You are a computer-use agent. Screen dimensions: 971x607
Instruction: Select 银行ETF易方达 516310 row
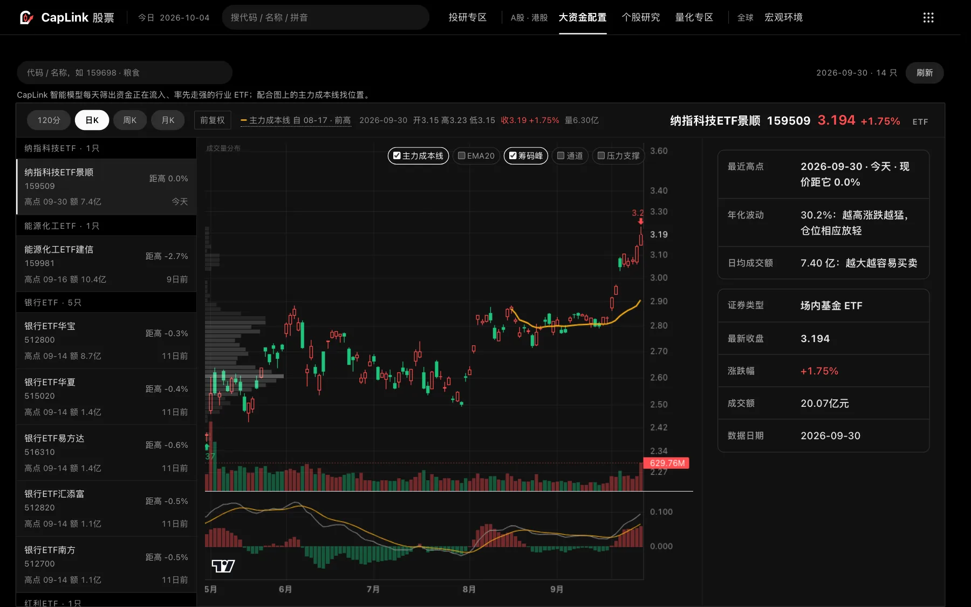(x=106, y=453)
